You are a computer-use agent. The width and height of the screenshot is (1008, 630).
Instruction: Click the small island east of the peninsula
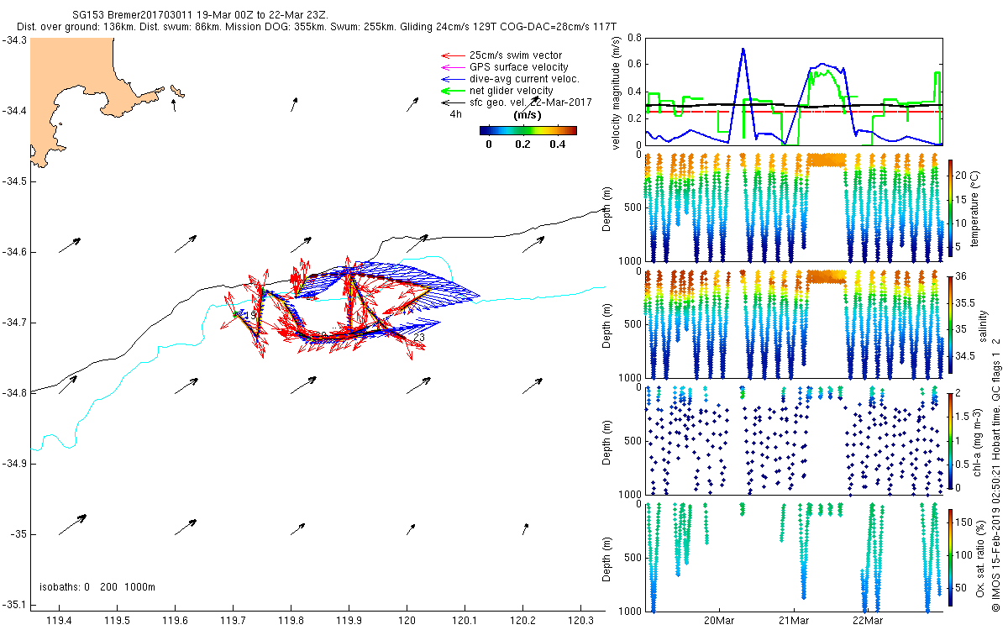[177, 90]
